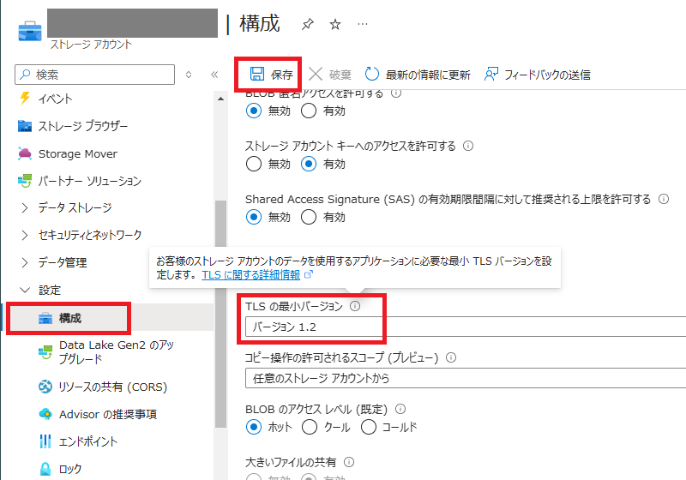Open パートナー ソリューション menu item
Image resolution: width=686 pixels, height=480 pixels.
click(x=89, y=181)
